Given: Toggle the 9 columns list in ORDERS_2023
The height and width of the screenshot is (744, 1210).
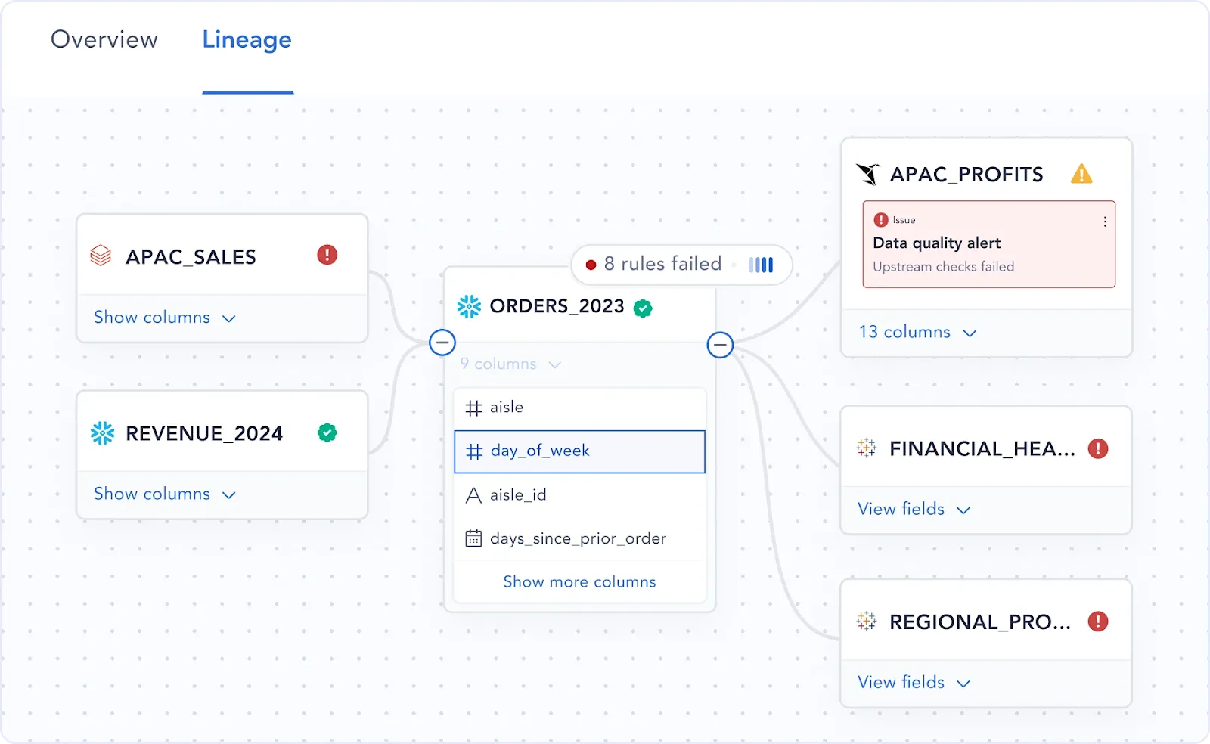Looking at the screenshot, I should [x=510, y=364].
